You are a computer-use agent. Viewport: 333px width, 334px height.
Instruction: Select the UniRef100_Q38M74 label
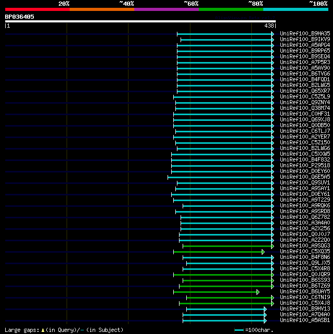305,108
